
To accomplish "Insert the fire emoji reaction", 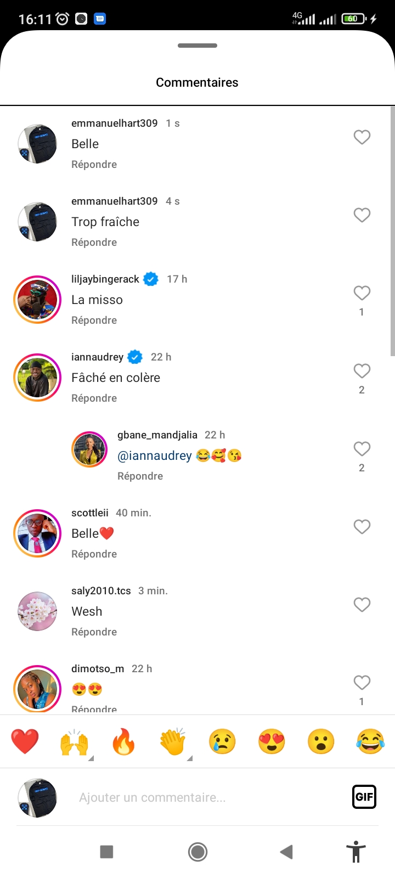I will point(123,741).
